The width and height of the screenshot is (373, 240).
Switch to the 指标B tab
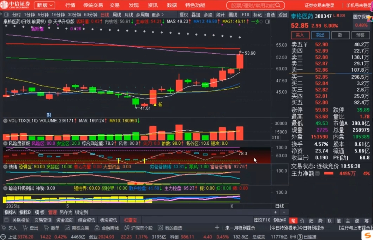[x=25, y=212]
